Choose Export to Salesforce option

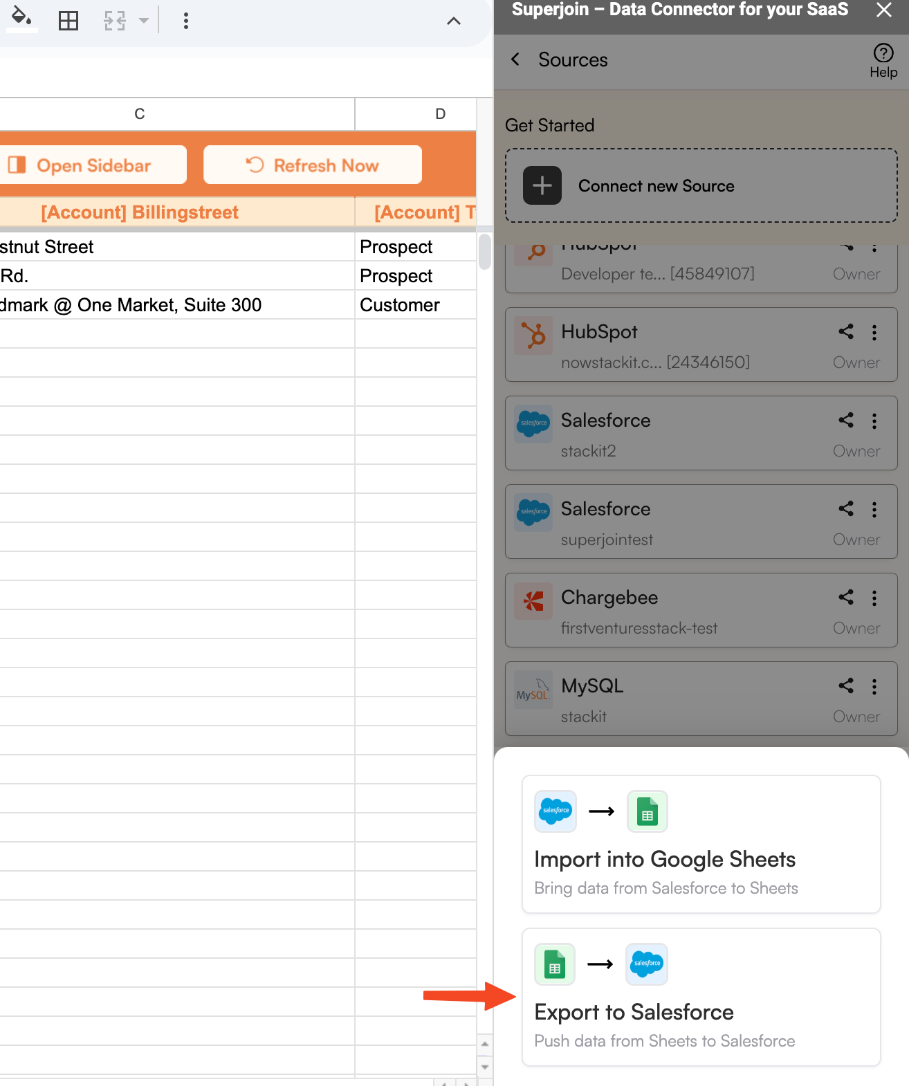pyautogui.click(x=701, y=997)
